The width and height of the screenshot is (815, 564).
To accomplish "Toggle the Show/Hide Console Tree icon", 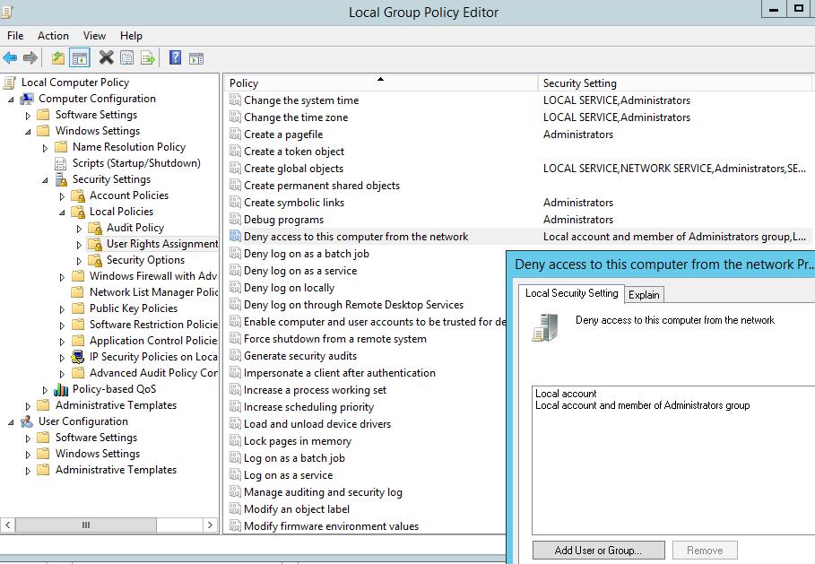I will point(80,57).
